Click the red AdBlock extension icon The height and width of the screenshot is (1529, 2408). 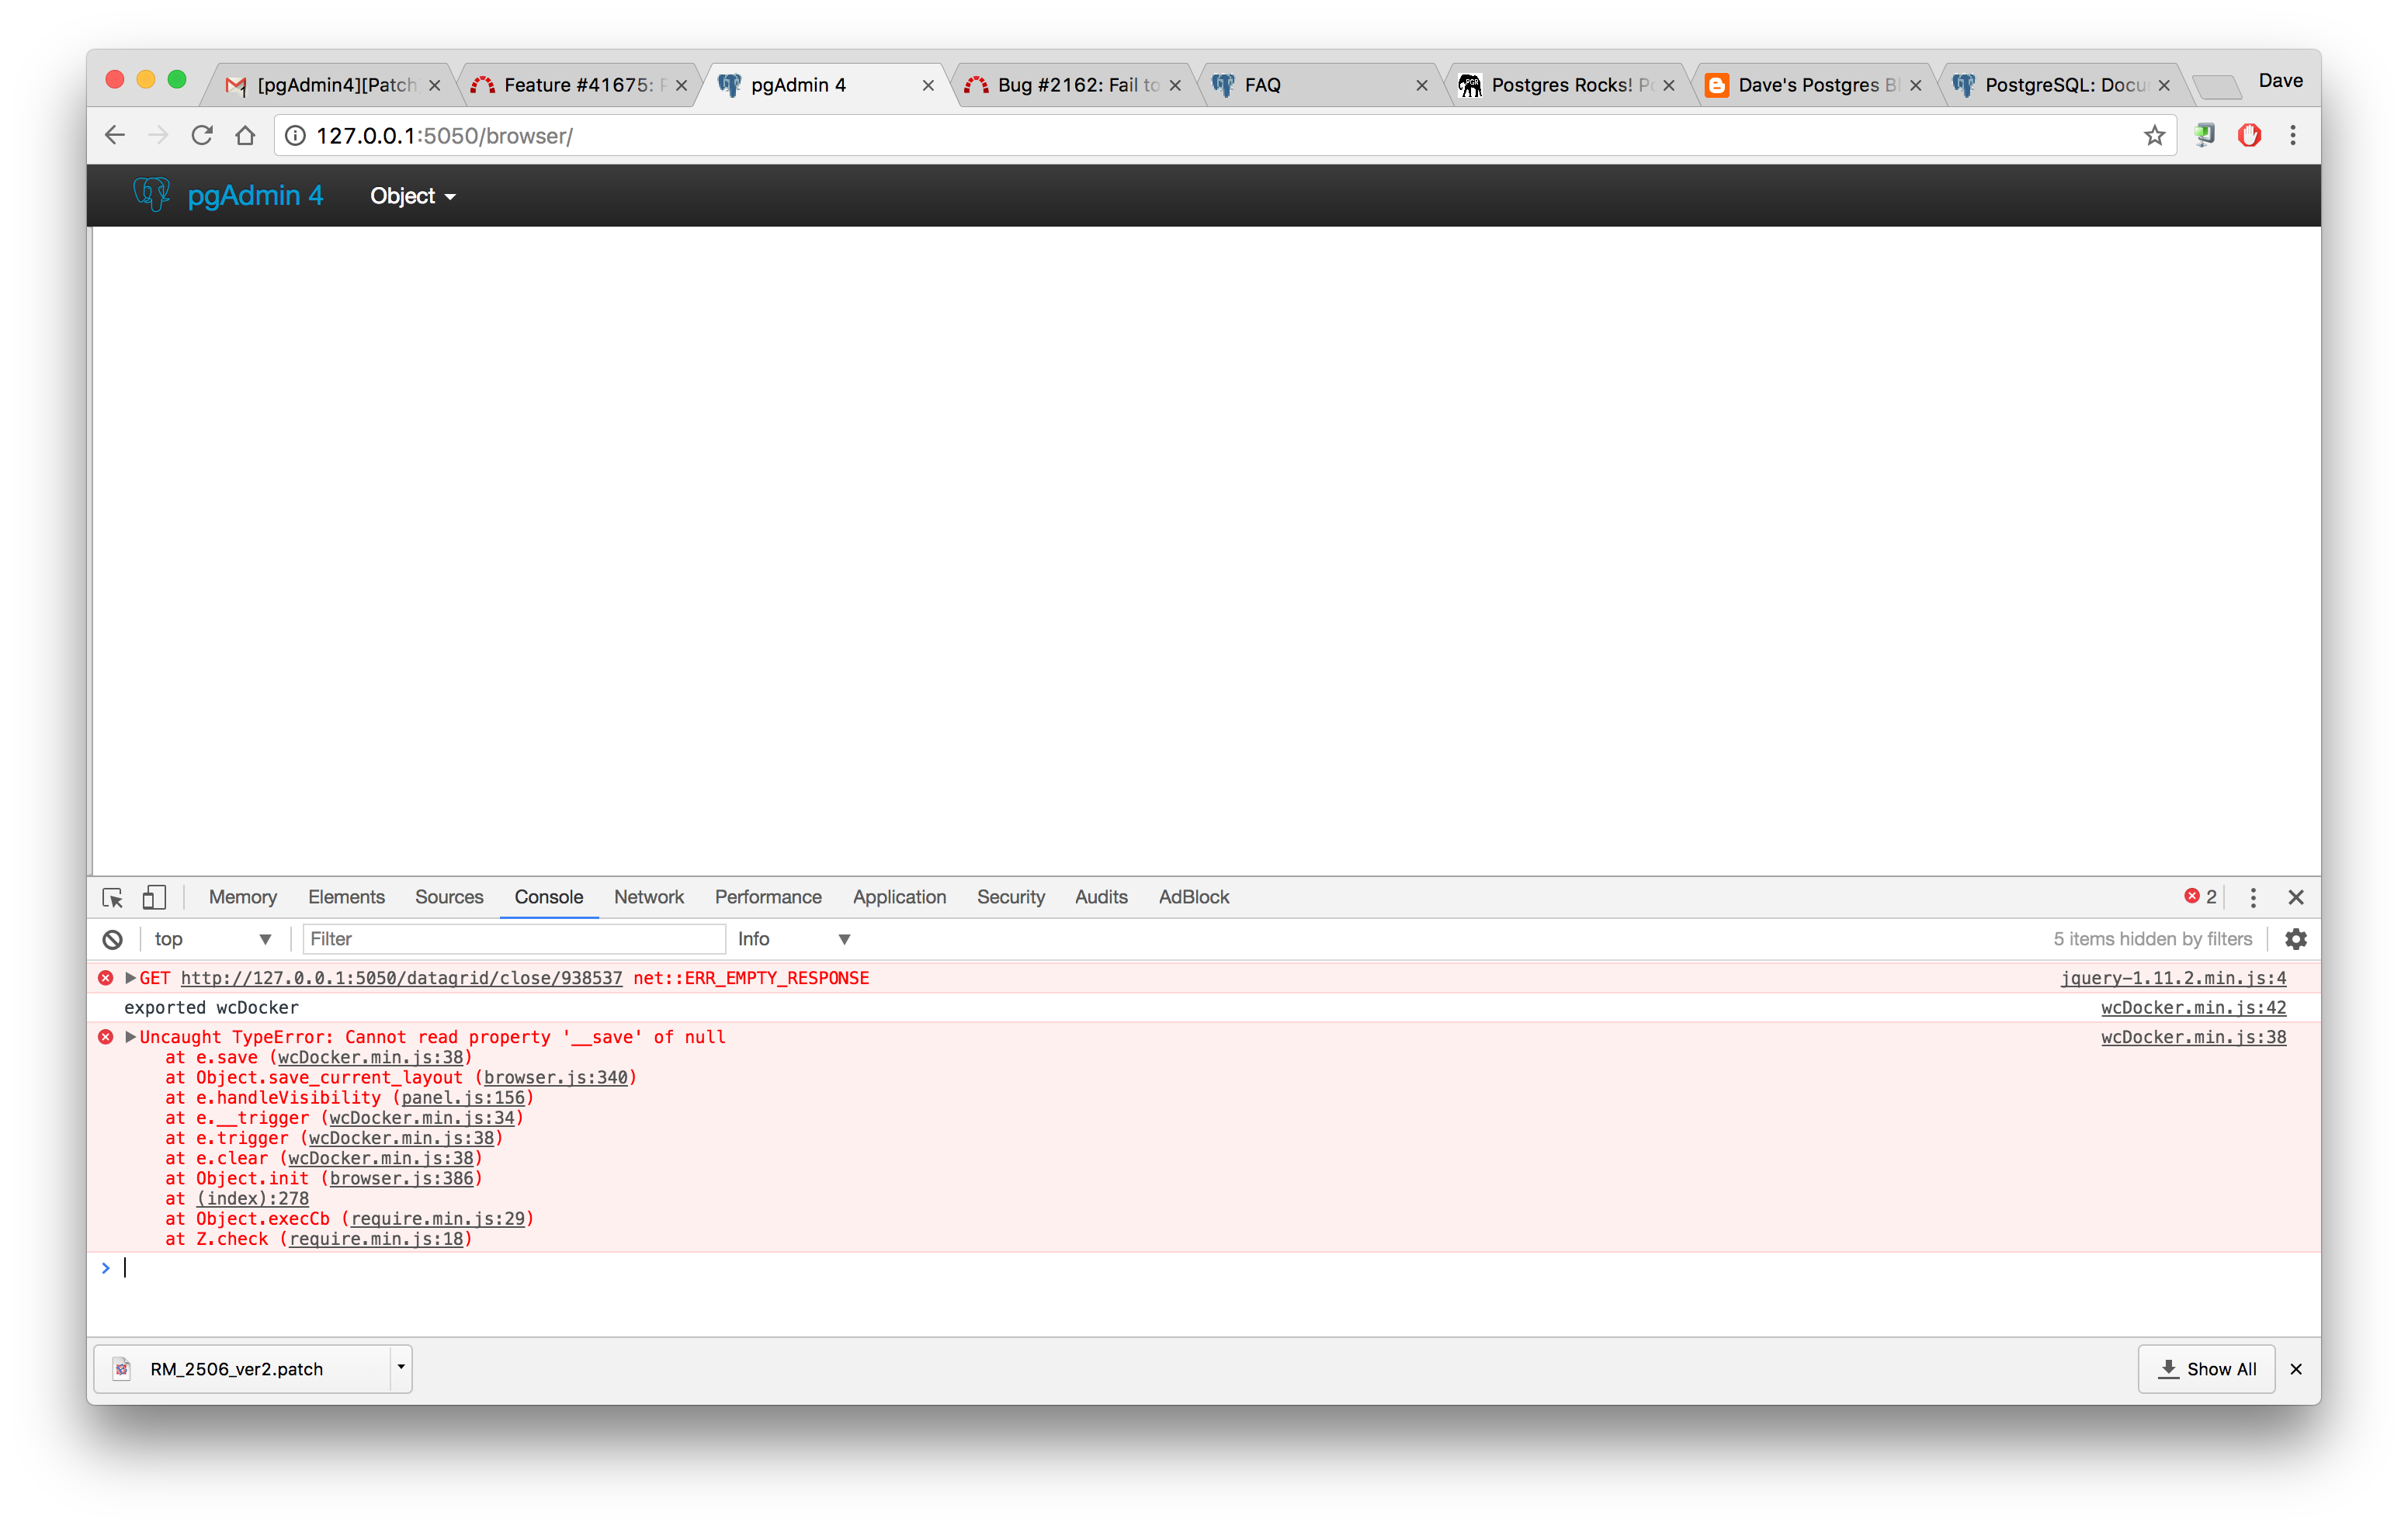[2249, 135]
